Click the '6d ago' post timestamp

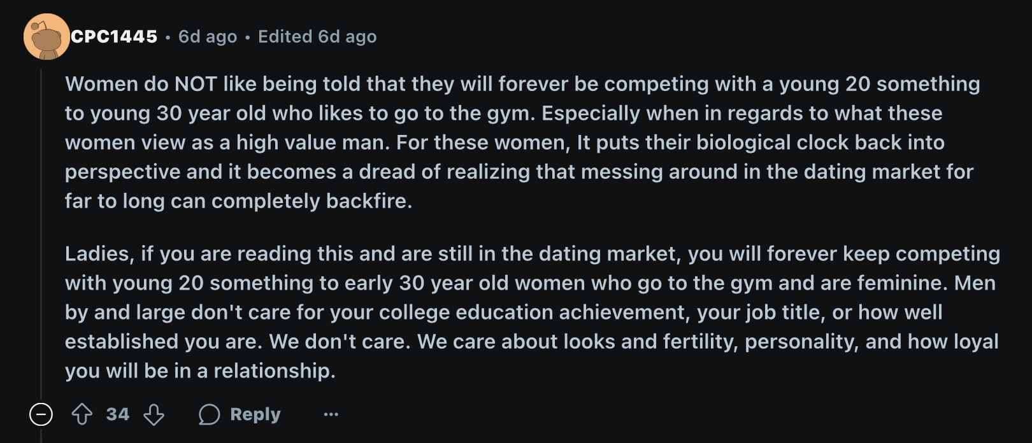point(208,37)
